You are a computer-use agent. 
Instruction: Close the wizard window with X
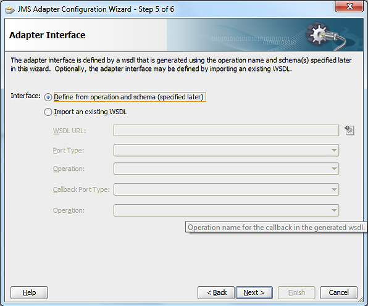pos(349,6)
